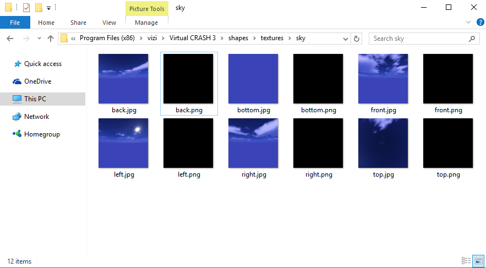Go back with the Back arrow
486x268 pixels.
click(x=10, y=39)
